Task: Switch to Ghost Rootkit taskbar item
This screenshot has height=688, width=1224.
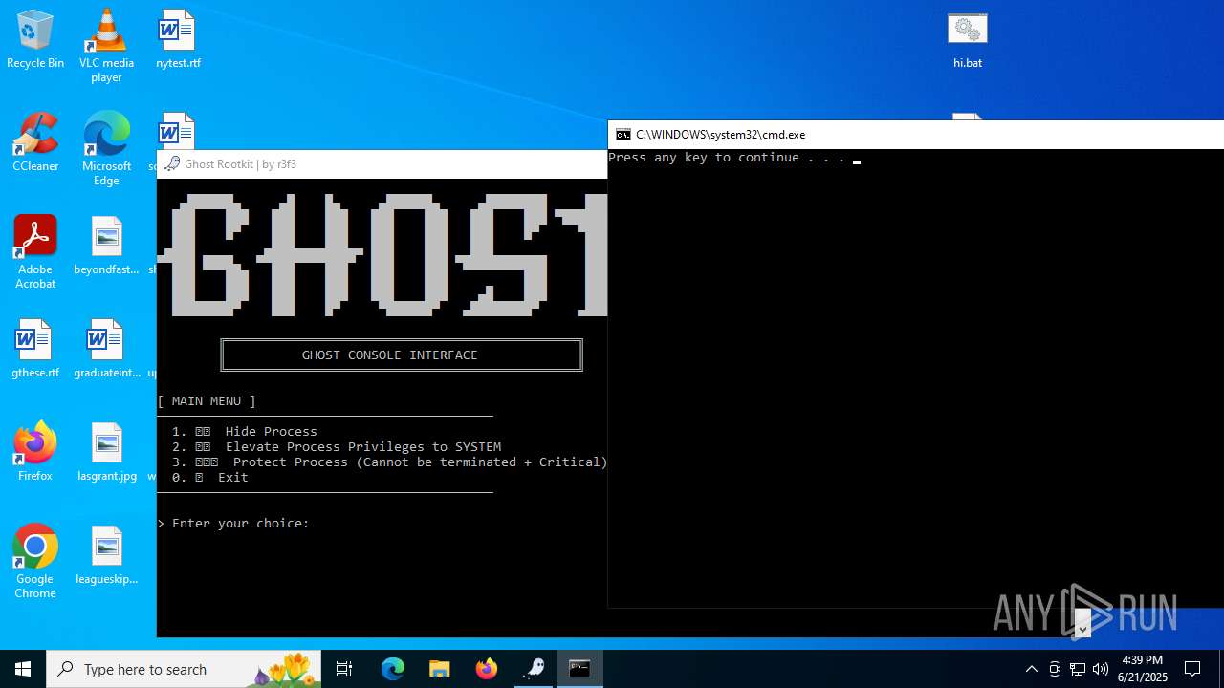Action: 534,669
